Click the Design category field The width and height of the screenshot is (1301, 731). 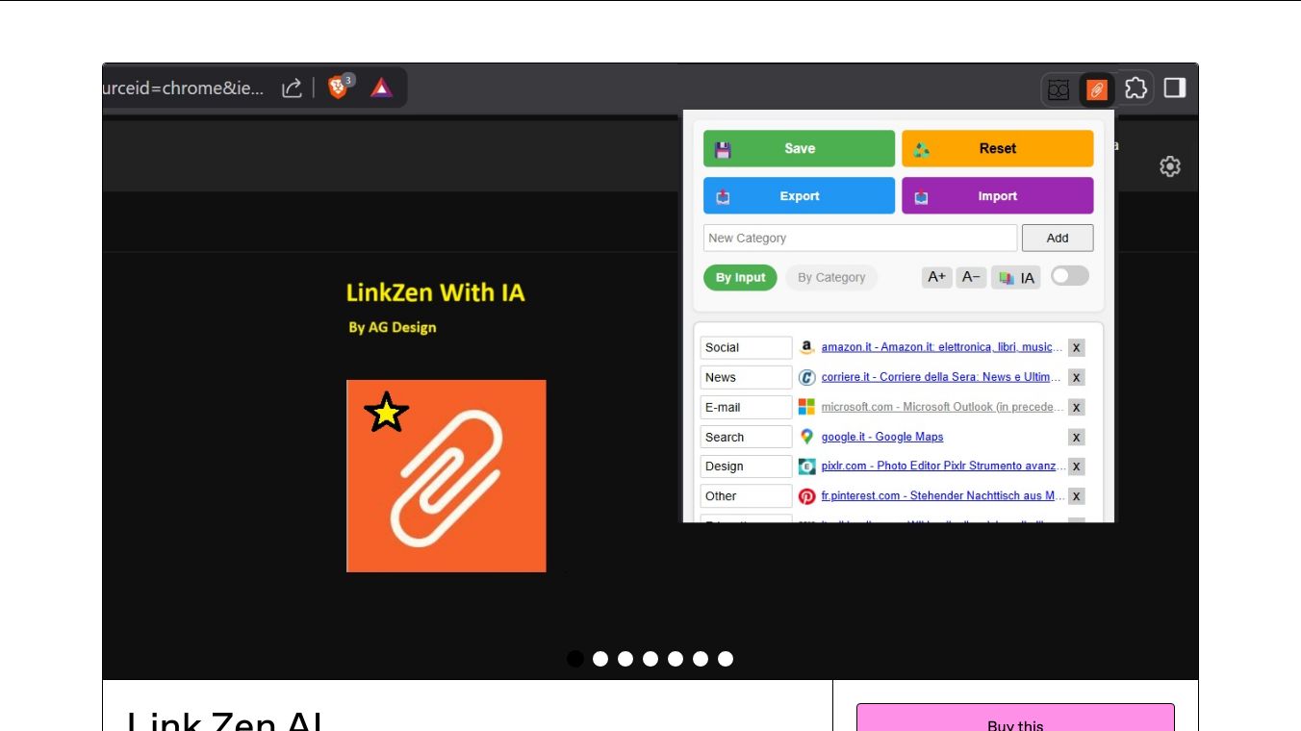pos(746,466)
